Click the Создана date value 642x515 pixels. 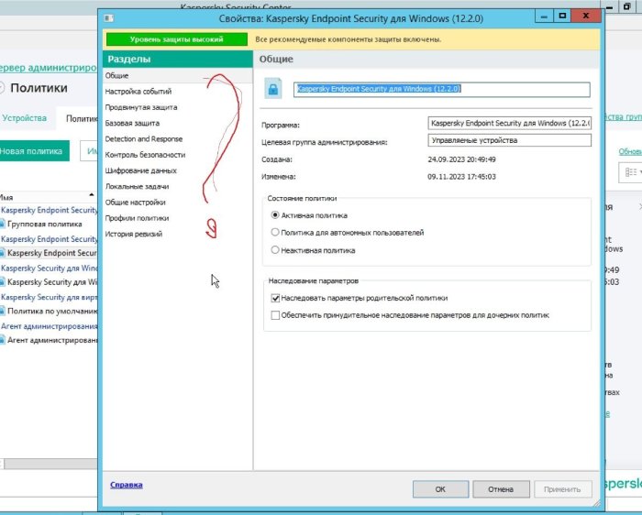461,159
